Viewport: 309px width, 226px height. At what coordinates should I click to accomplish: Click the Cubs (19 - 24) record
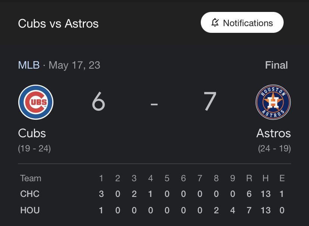[34, 148]
